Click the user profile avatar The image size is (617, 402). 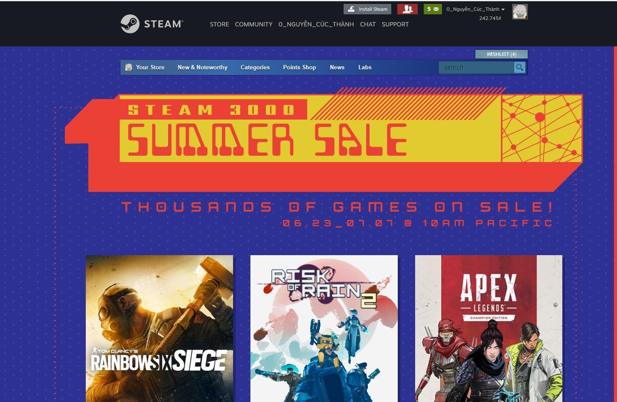[520, 12]
